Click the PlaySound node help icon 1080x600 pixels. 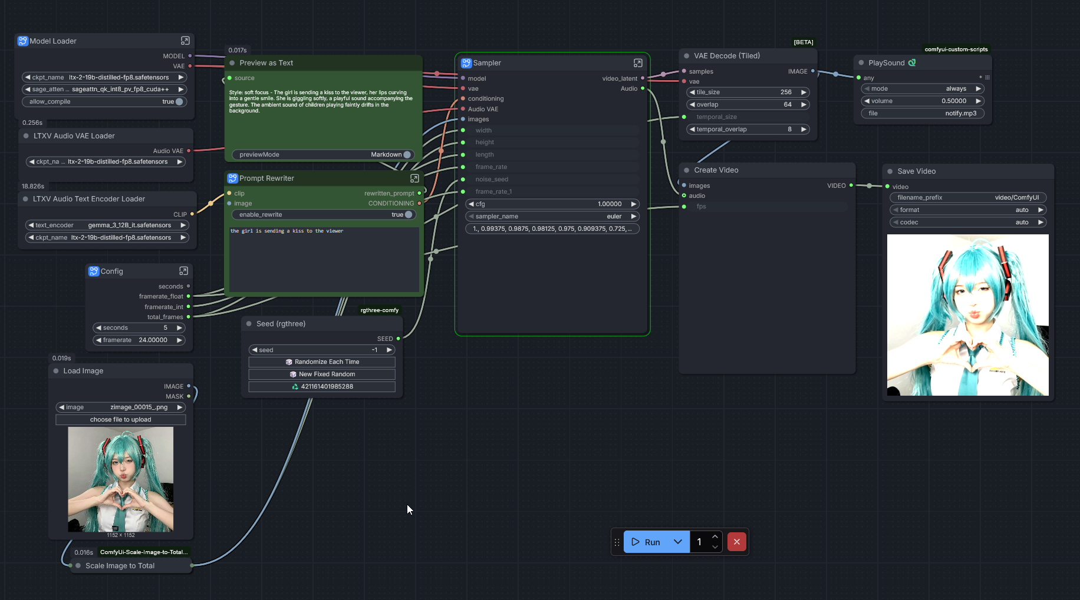pyautogui.click(x=912, y=63)
